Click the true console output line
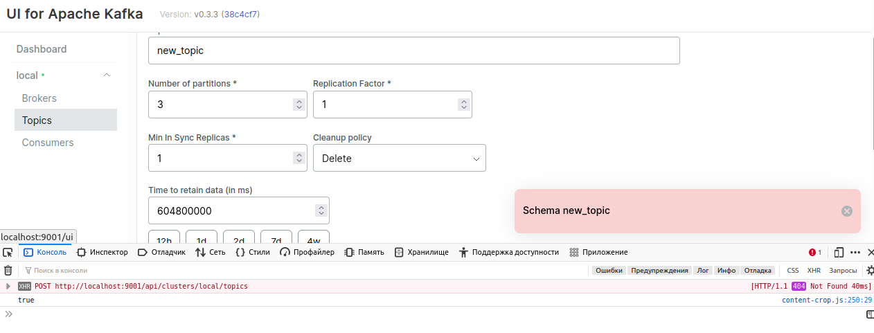Viewport: 874px width, 333px height. point(26,300)
